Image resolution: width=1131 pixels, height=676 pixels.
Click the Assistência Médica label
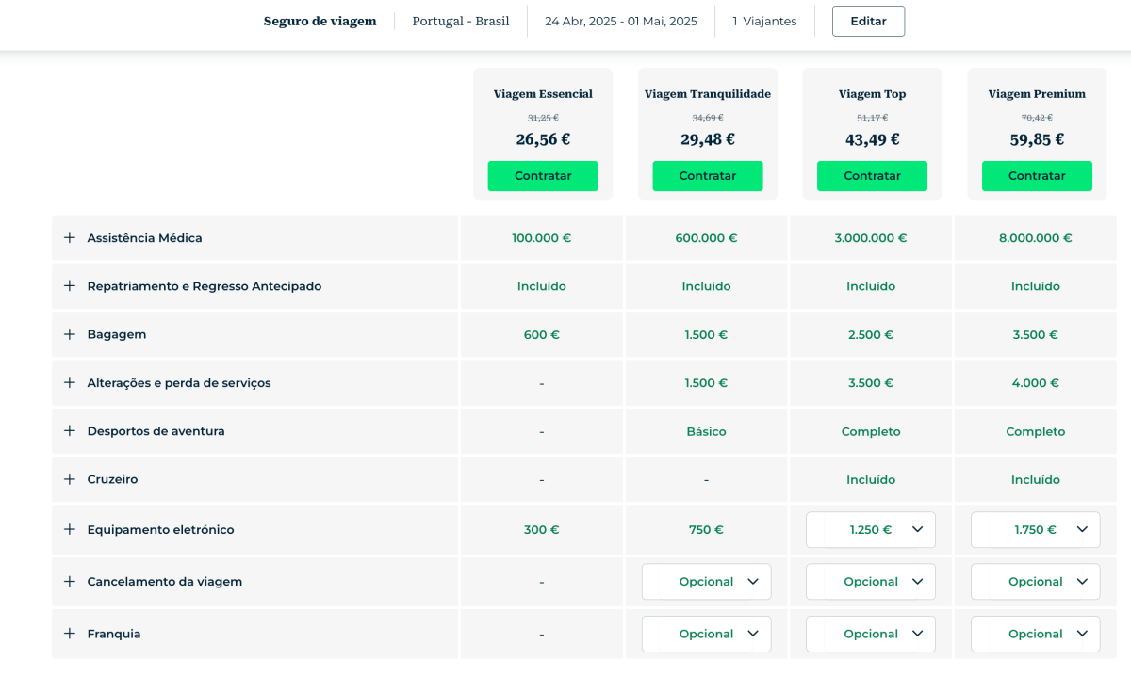(x=144, y=238)
